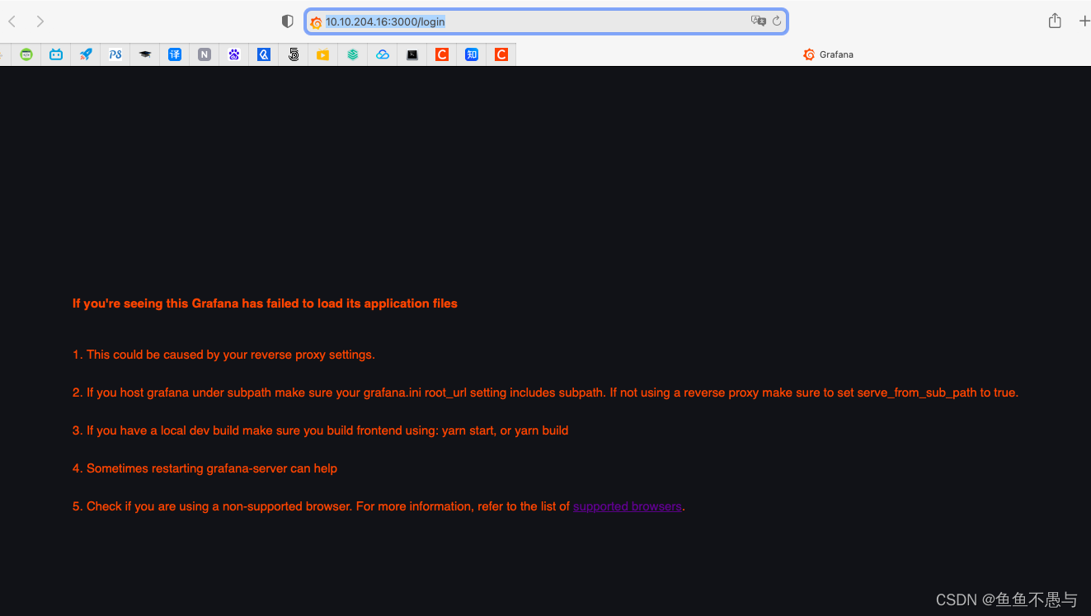Open the spiral 5 logo bookmark

pos(294,54)
